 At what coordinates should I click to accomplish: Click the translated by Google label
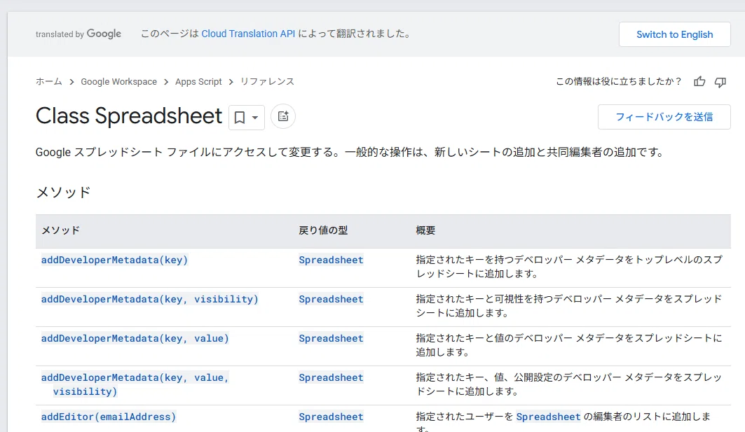(78, 34)
